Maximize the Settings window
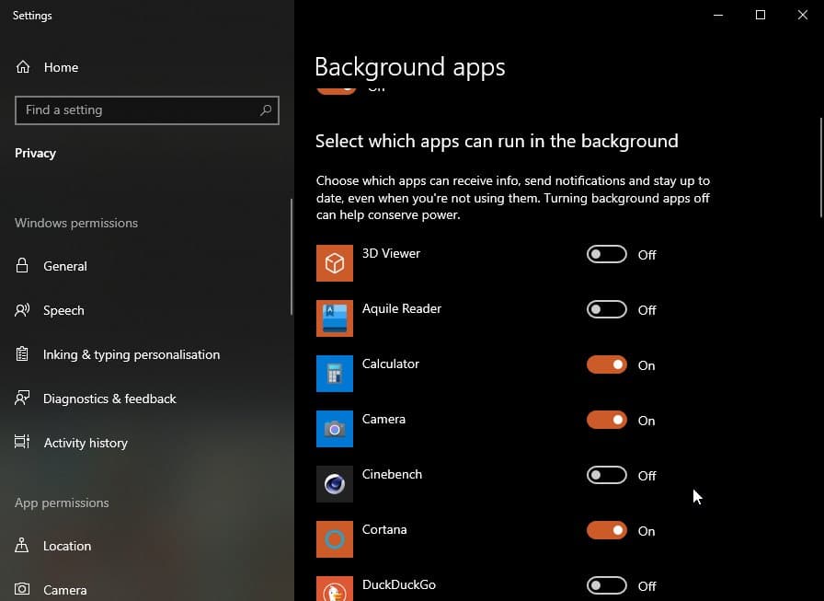 [x=761, y=15]
